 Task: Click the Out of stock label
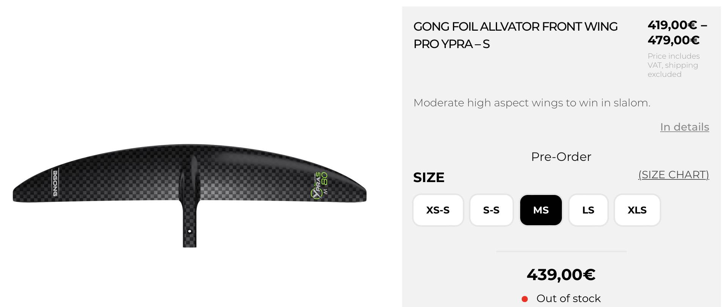pyautogui.click(x=568, y=299)
